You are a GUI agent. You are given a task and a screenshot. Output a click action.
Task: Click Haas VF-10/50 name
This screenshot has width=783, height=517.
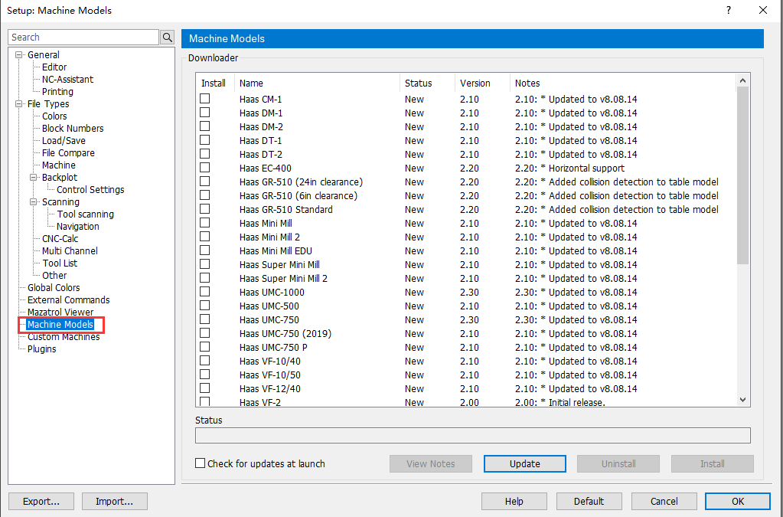[269, 375]
